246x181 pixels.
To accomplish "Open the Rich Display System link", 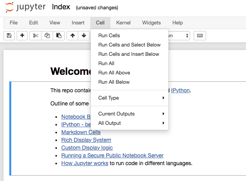I will (86, 140).
